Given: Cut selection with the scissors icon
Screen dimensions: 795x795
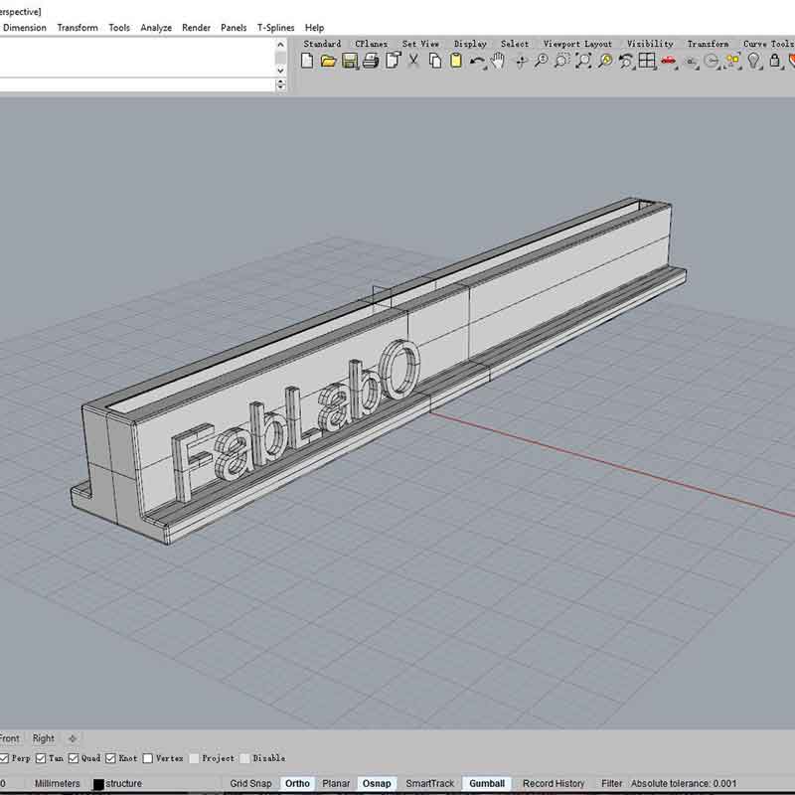Looking at the screenshot, I should click(x=413, y=61).
